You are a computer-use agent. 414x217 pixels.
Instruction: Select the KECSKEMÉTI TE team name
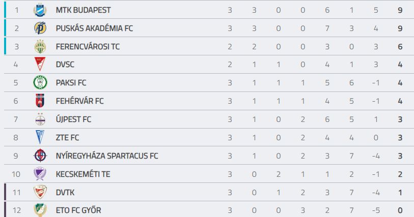[83, 174]
